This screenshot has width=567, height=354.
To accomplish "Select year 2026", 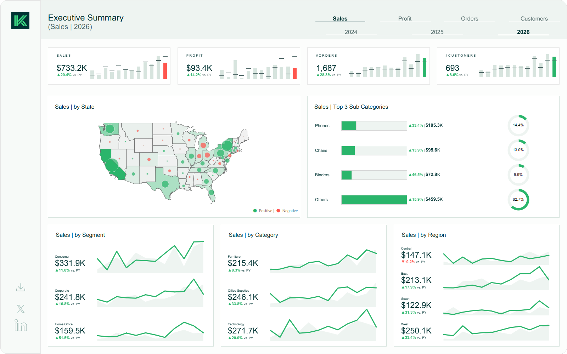I will [523, 32].
